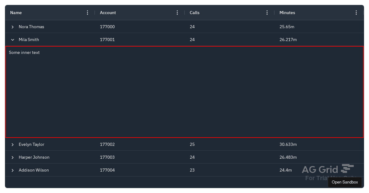The height and width of the screenshot is (193, 369).
Task: Click the expand arrow beside Addison Wilson
Action: [13, 170]
